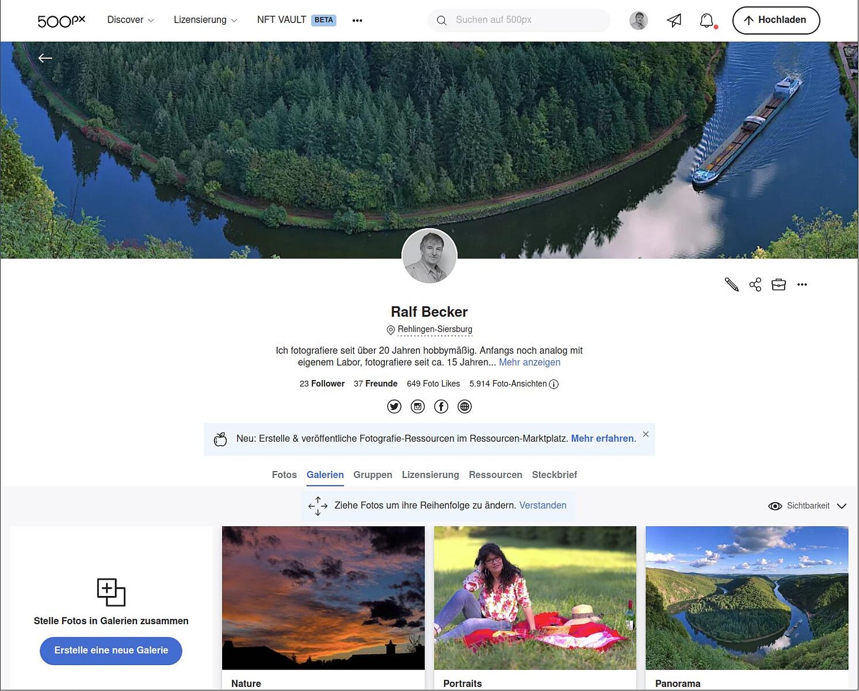Expand the Sichtbarkeit visibility dropdown
859x691 pixels.
pos(807,506)
